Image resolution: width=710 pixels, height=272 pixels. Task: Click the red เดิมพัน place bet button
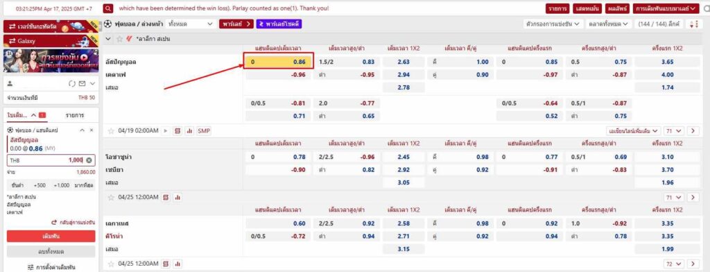pos(51,236)
